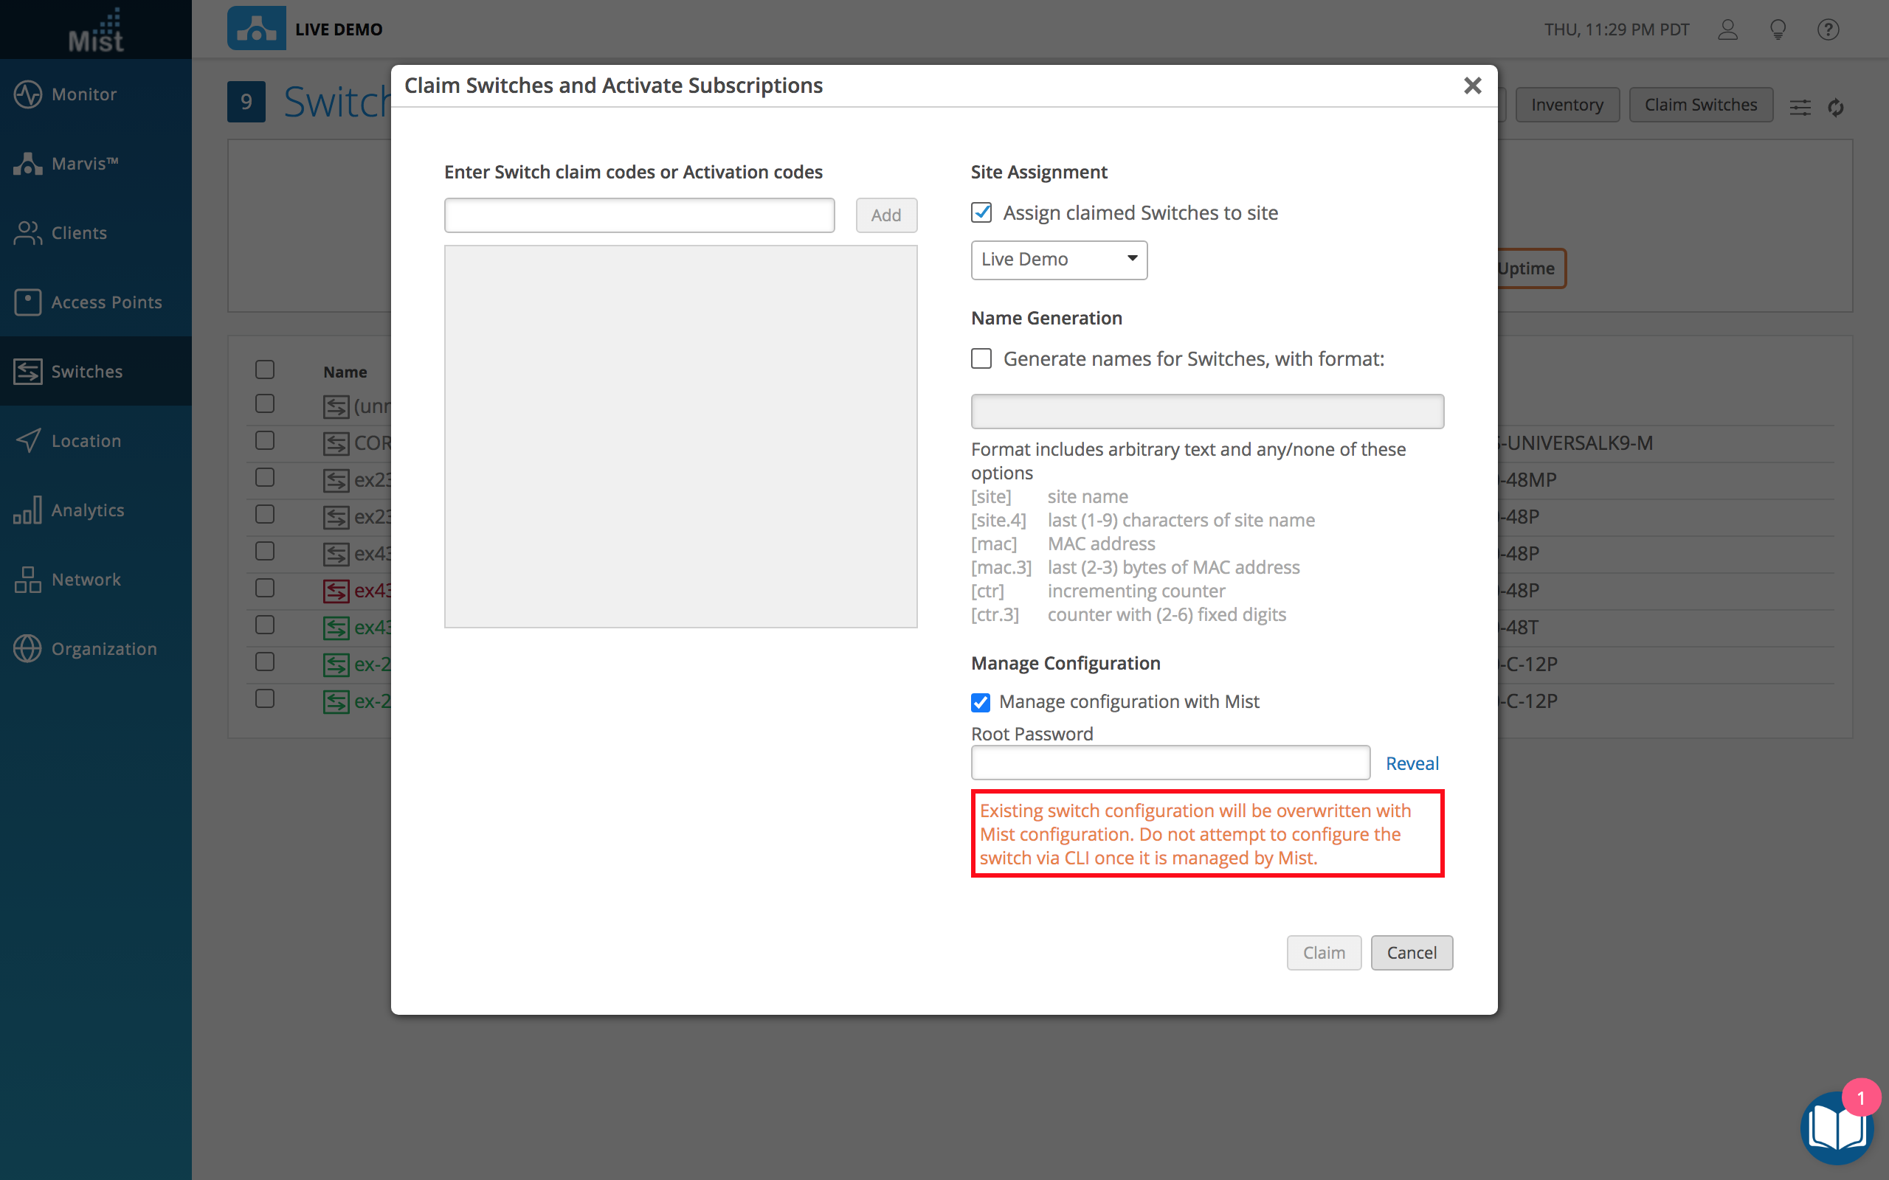Image resolution: width=1889 pixels, height=1180 pixels.
Task: Enable Generate names for Switches checkbox
Action: click(981, 358)
